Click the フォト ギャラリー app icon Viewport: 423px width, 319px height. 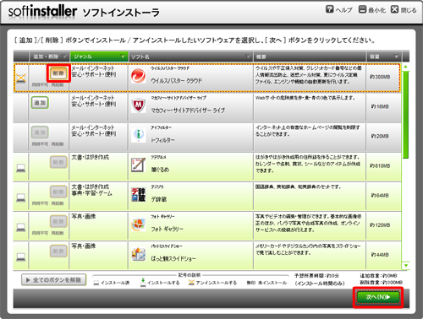(139, 224)
